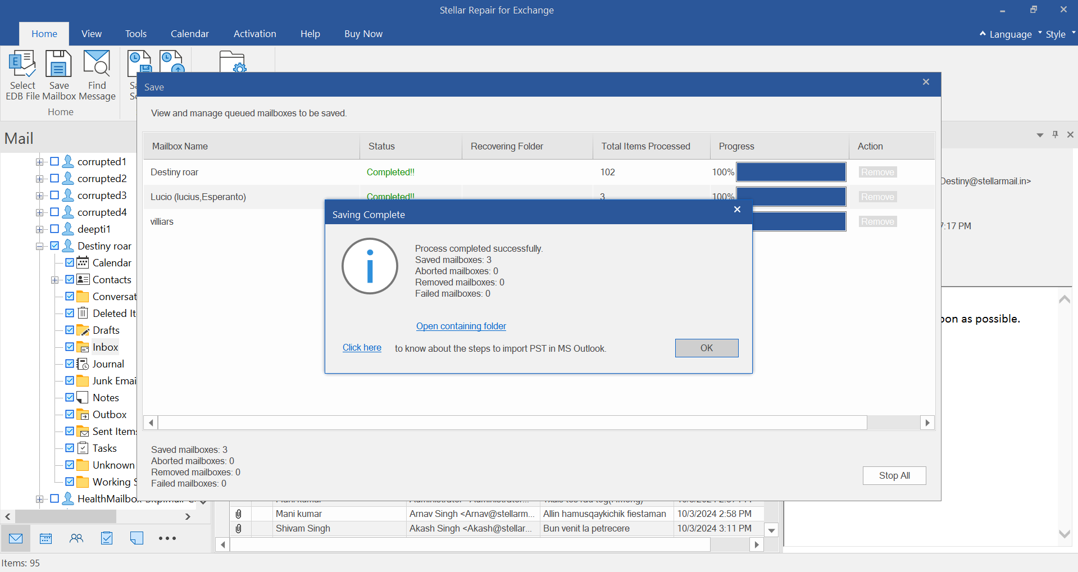Screen dimensions: 1078x572
Task: Click the Open containing folder link
Action: click(461, 326)
